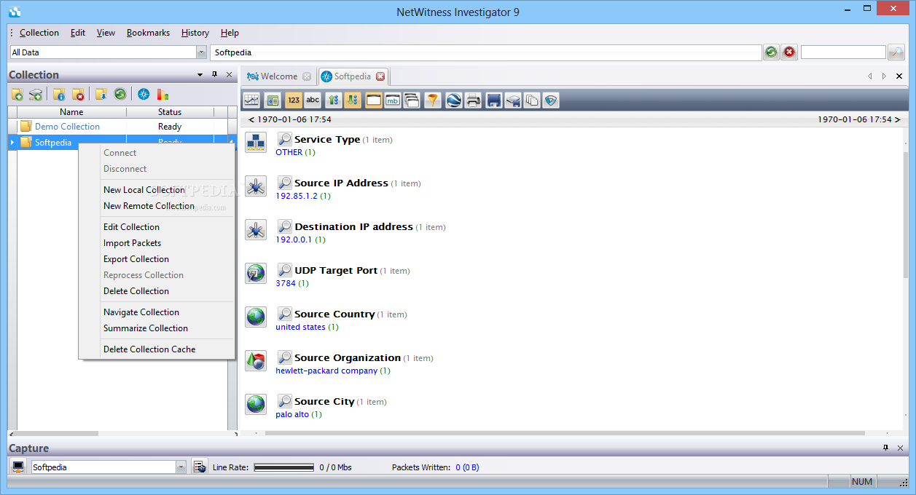916x495 pixels.
Task: Toggle descending order arrows button
Action: click(x=353, y=100)
